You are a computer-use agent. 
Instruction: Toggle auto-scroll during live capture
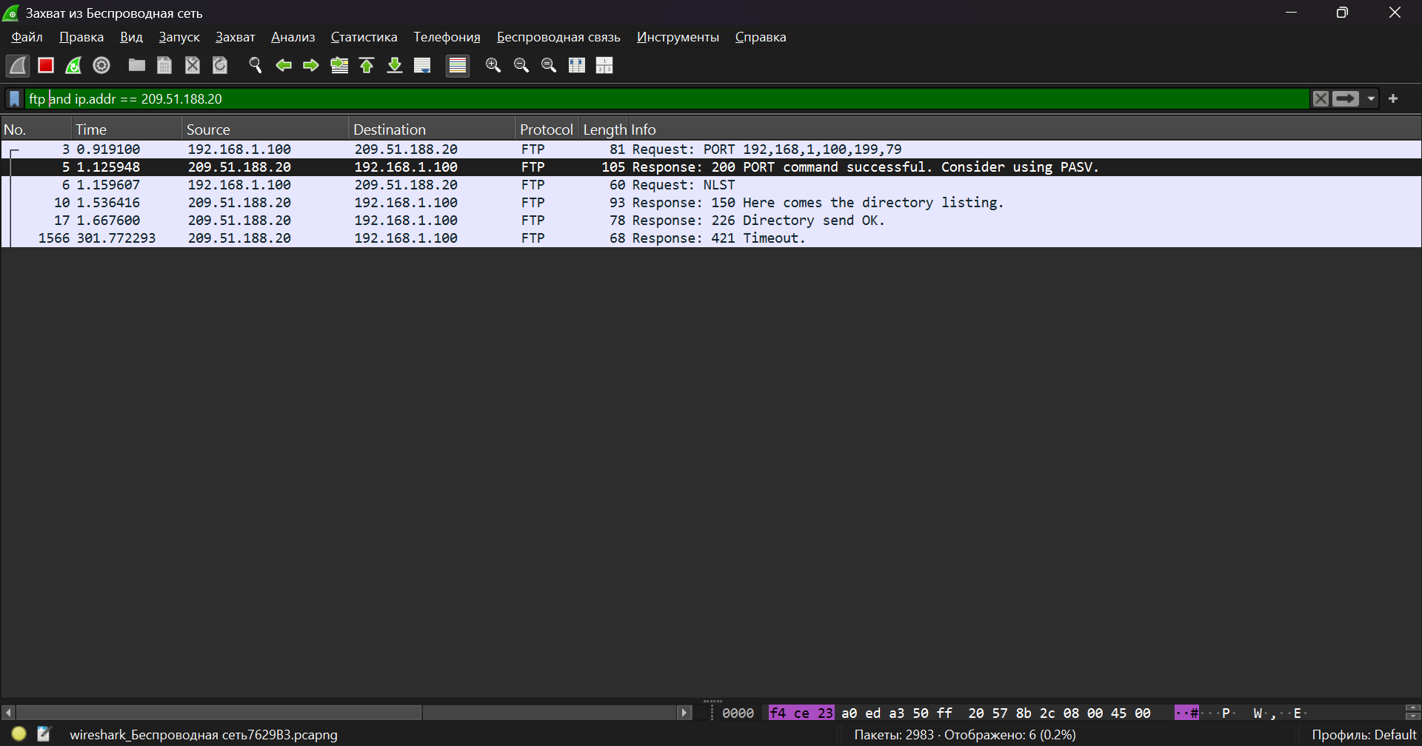(x=422, y=65)
